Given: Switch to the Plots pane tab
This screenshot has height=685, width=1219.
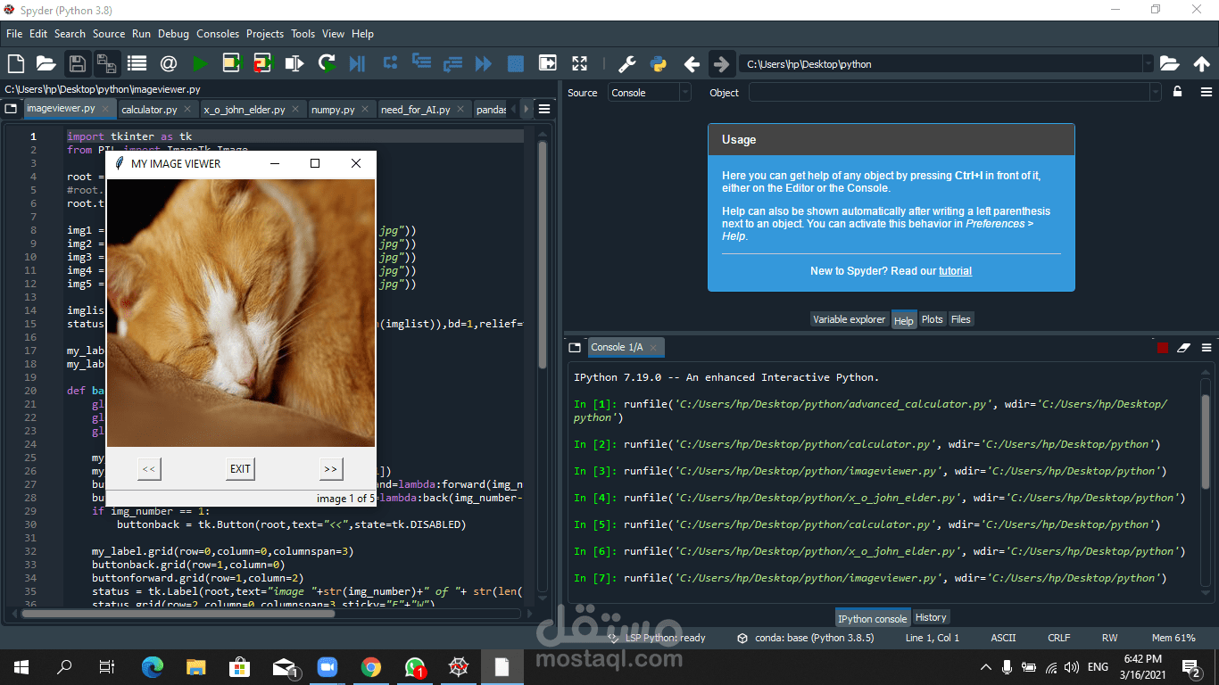Looking at the screenshot, I should point(933,319).
